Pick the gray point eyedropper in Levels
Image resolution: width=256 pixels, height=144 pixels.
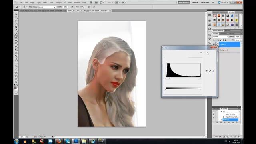[x=210, y=71]
